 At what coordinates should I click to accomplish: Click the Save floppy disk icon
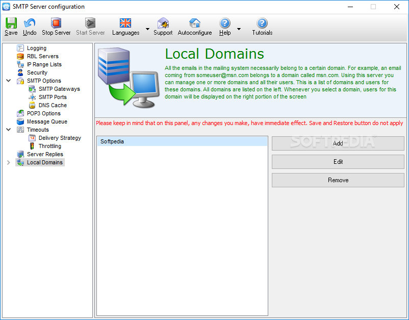click(11, 23)
